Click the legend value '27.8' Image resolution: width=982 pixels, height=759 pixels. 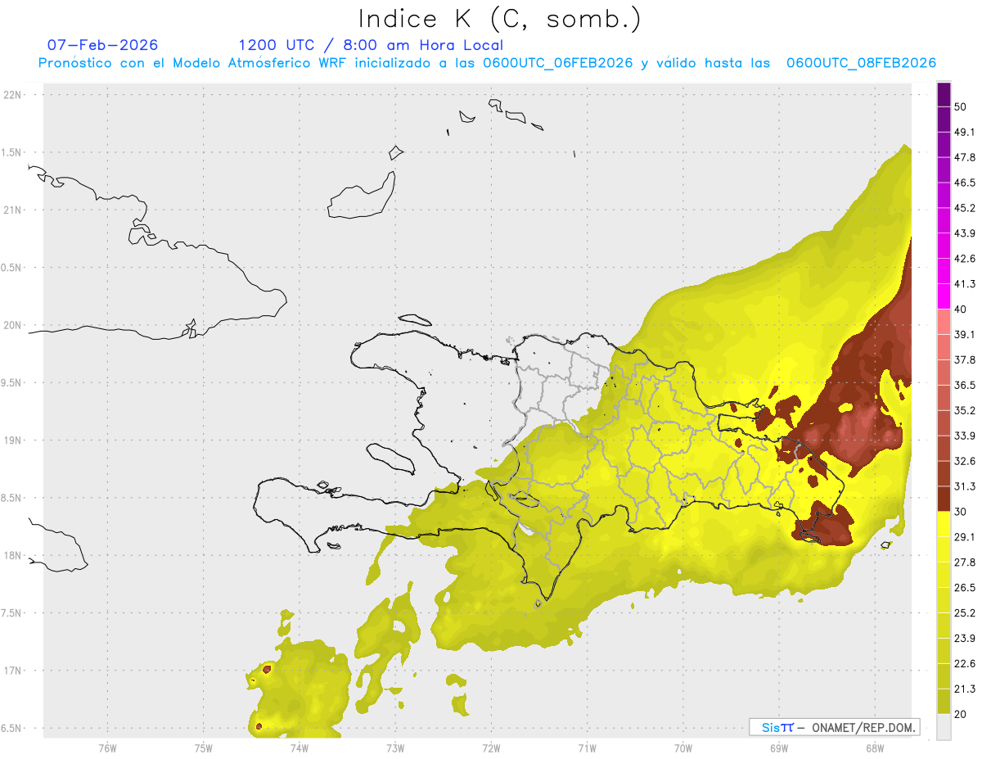pos(965,562)
